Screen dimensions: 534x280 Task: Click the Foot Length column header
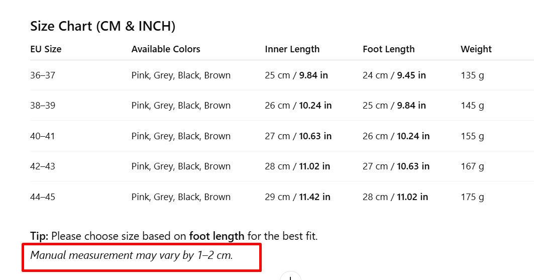[389, 49]
